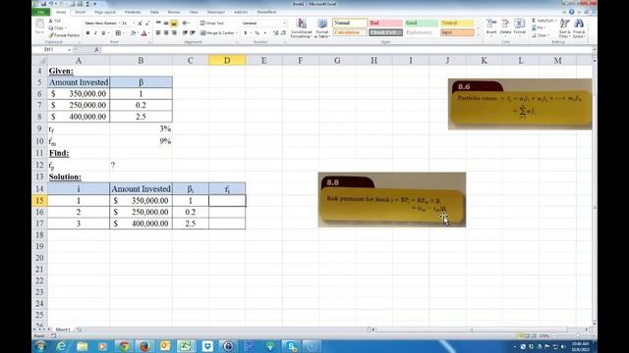Open Sort & Filter menu
Viewport: 629px width, 353px height.
pos(565,28)
